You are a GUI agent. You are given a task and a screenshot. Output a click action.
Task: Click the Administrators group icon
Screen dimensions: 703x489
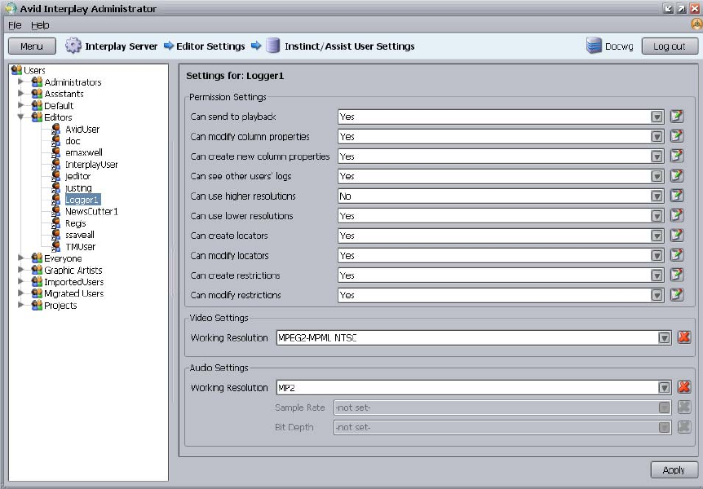37,82
